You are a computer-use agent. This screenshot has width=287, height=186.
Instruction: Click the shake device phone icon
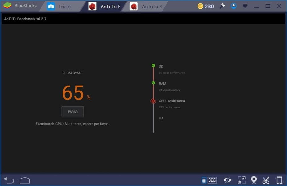click(x=279, y=180)
